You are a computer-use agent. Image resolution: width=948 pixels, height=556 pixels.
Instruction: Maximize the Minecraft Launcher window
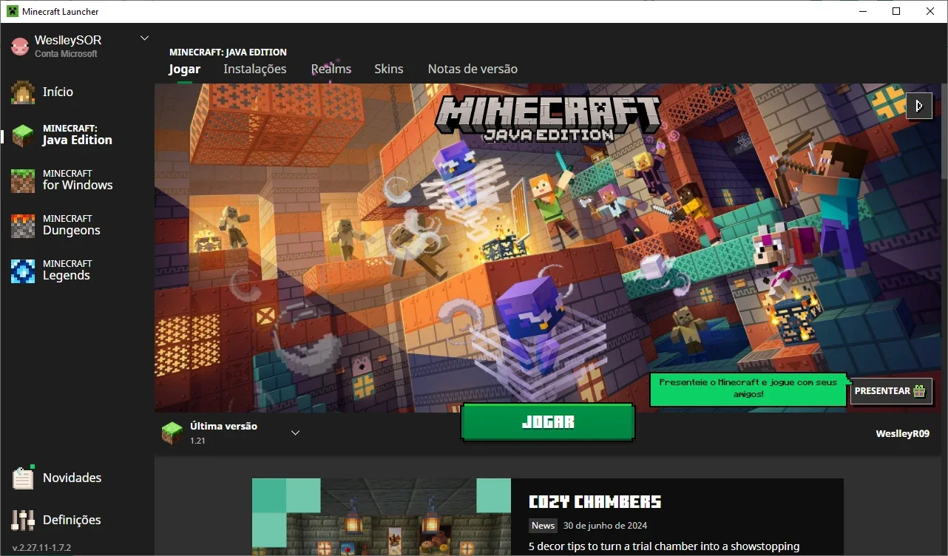[x=896, y=11]
